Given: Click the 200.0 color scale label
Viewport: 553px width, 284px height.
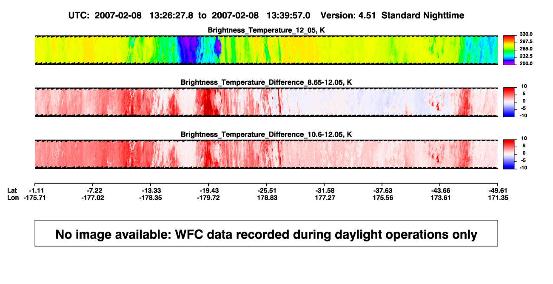Looking at the screenshot, I should coord(526,63).
